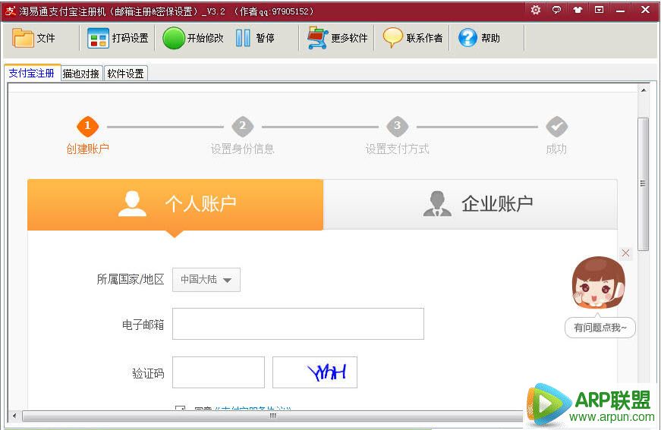
Task: Click 联系作者 speech bubble button
Action: (413, 38)
